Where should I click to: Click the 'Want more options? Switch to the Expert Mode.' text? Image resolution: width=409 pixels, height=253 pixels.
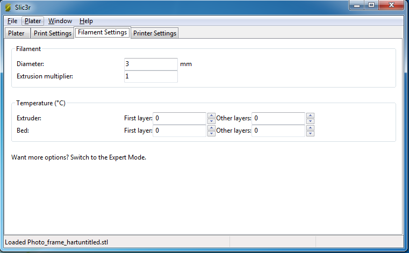click(x=79, y=157)
